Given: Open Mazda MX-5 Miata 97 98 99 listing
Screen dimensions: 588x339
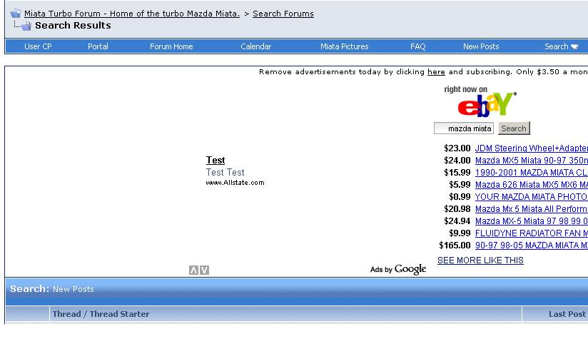Looking at the screenshot, I should pos(532,221).
